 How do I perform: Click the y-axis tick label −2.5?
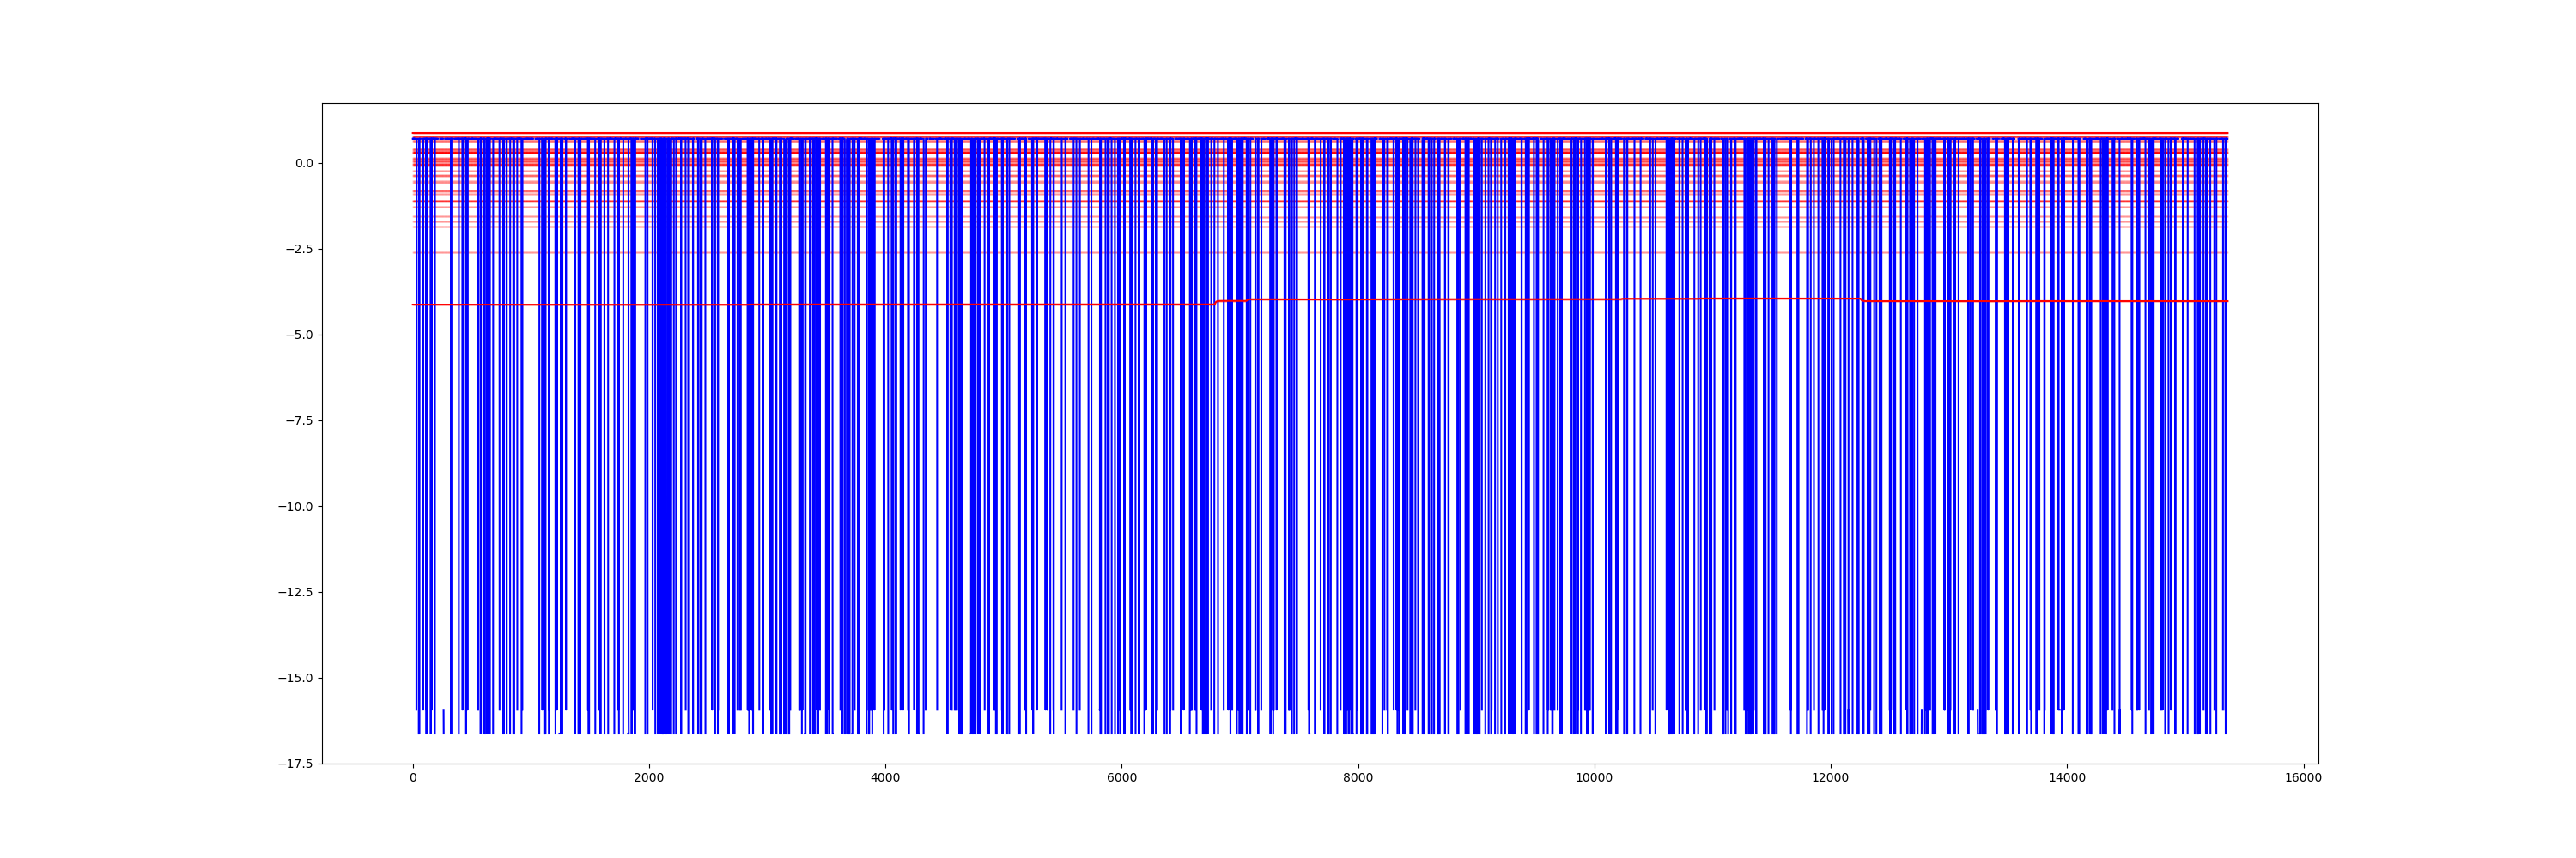pos(299,249)
